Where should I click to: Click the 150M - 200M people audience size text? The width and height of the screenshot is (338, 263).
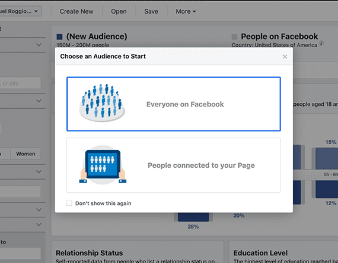(x=83, y=45)
